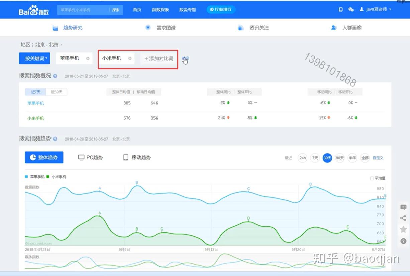Show the 整体趋势 chart
The image size is (410, 276).
coord(44,157)
